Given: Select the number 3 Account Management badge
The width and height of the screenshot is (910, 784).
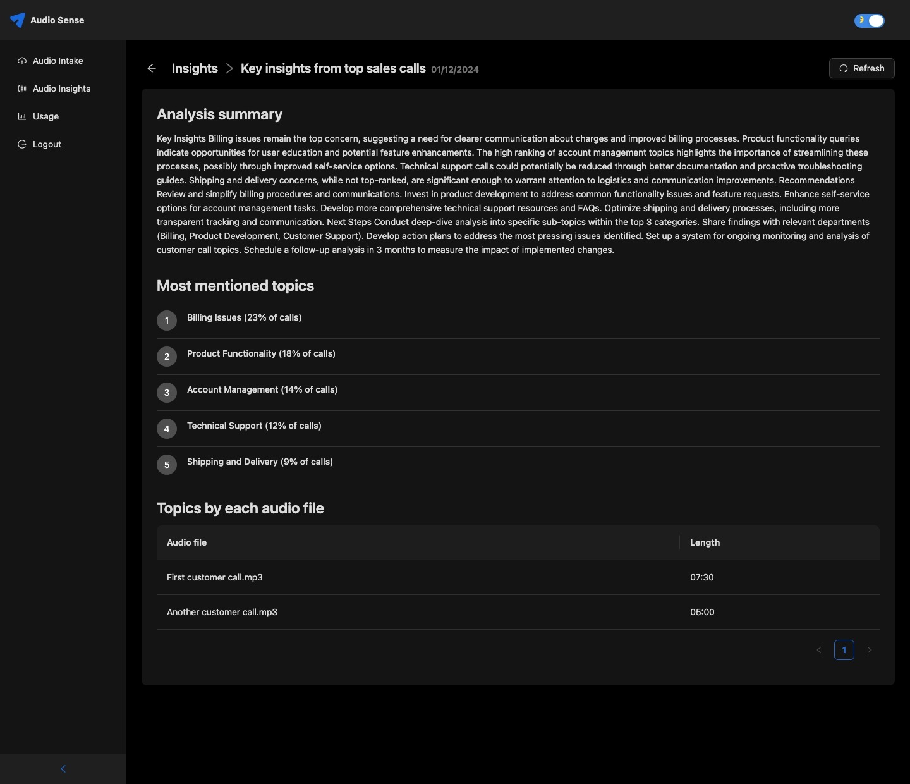Looking at the screenshot, I should click(x=167, y=393).
